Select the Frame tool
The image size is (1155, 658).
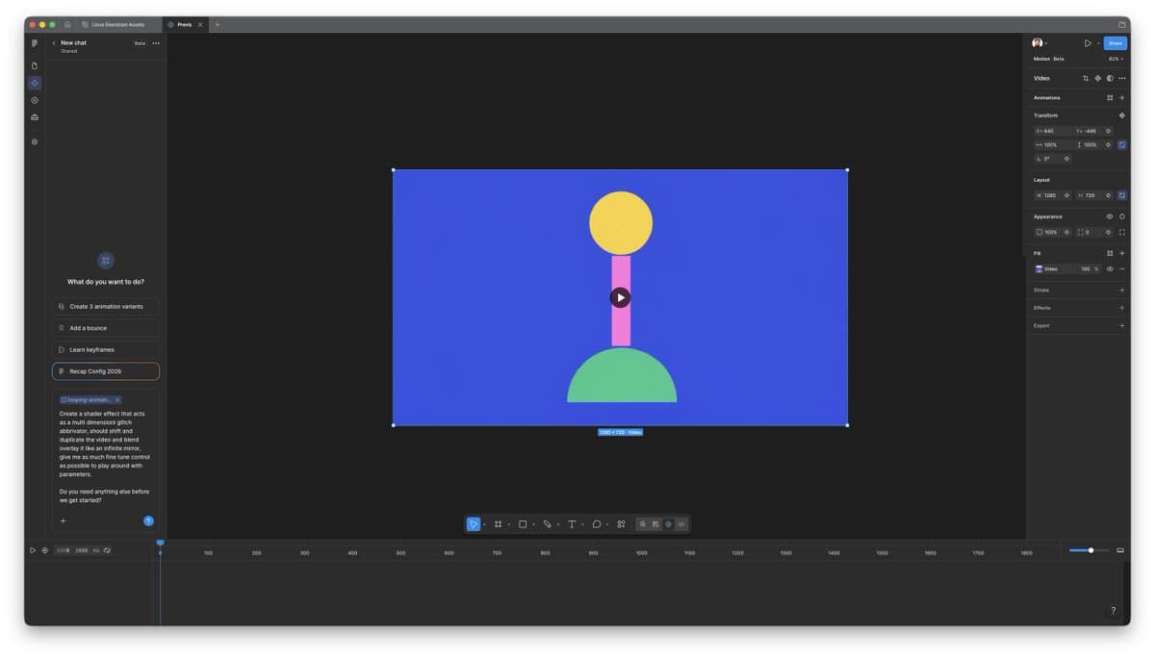tap(498, 524)
